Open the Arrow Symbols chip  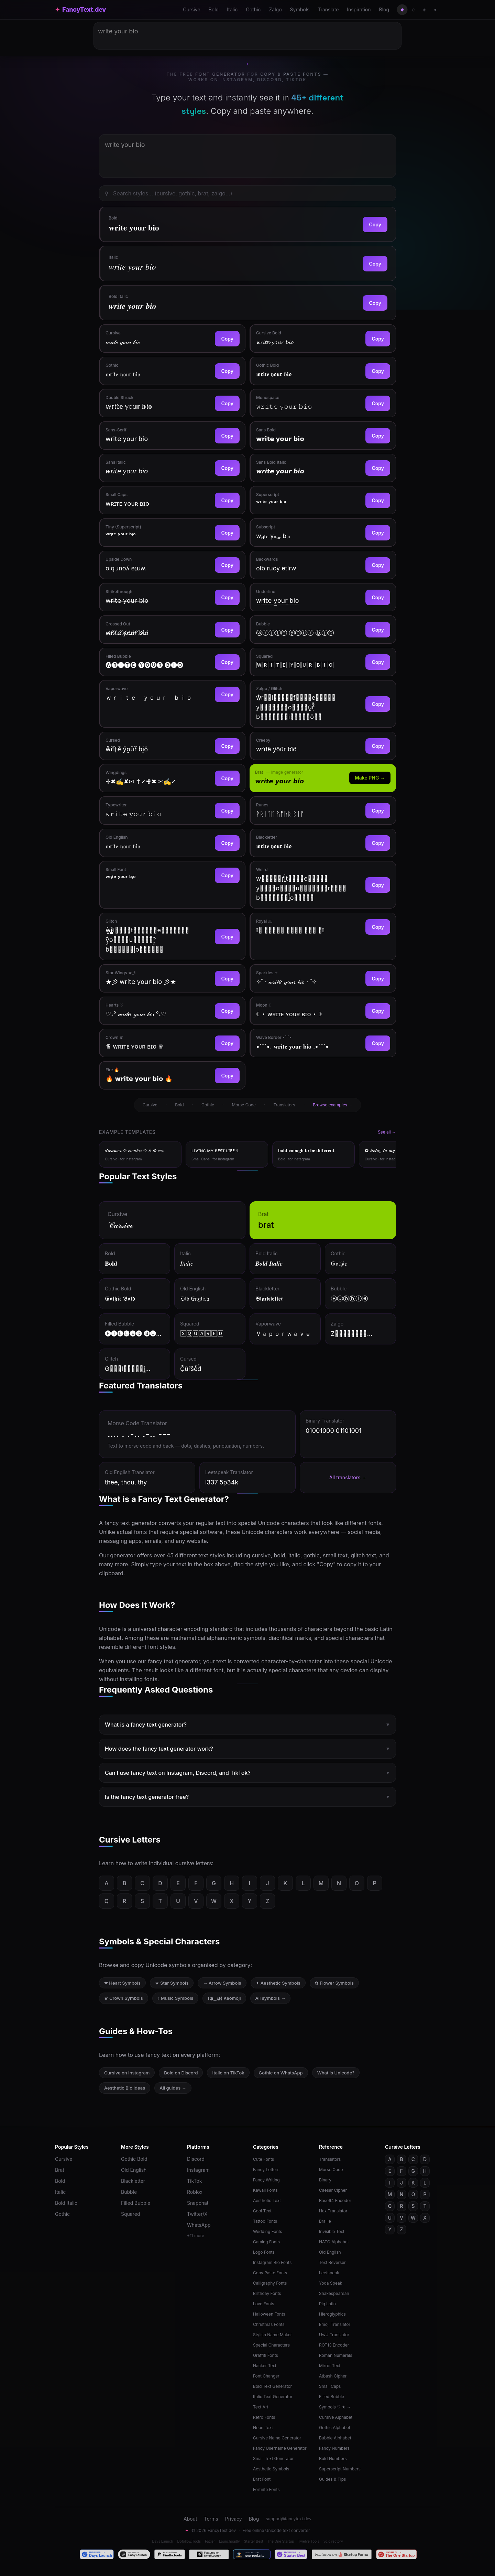pos(222,1983)
